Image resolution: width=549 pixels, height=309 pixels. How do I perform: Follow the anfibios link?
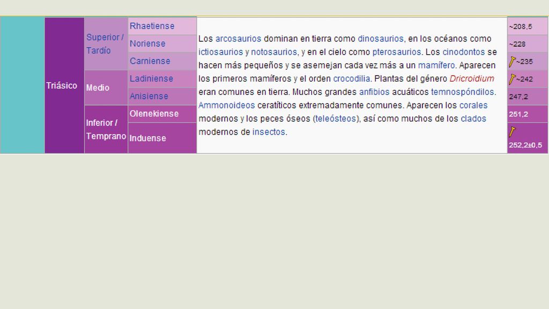[x=374, y=92]
